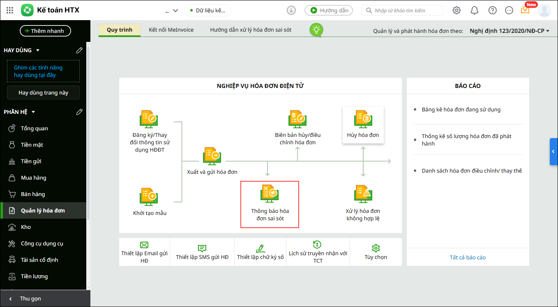Viewport: 558px width, 307px height.
Task: Open the Thông báo hóa đơn sai sót icon
Action: (x=270, y=193)
